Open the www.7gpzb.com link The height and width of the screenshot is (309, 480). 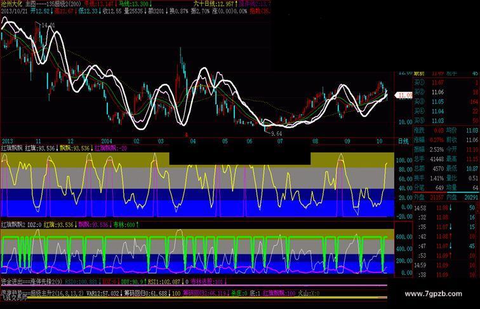coord(433,294)
